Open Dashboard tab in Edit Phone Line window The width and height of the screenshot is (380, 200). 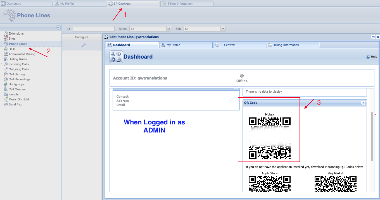click(132, 45)
